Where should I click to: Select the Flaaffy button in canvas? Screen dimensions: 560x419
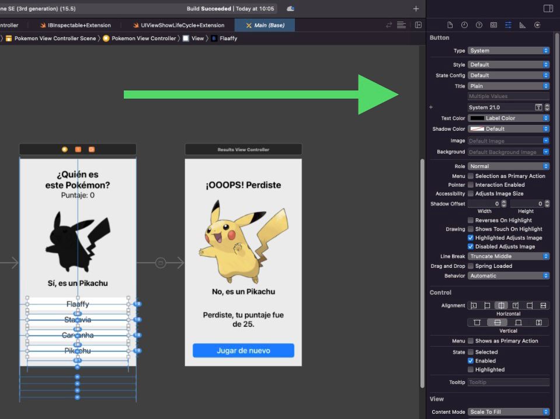click(78, 304)
